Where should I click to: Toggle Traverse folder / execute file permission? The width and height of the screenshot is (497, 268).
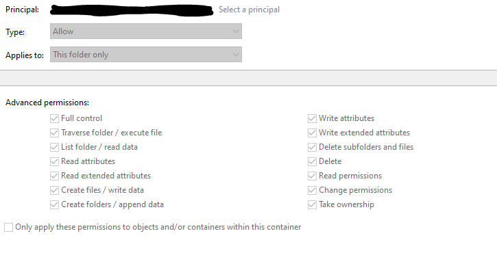[x=54, y=133]
